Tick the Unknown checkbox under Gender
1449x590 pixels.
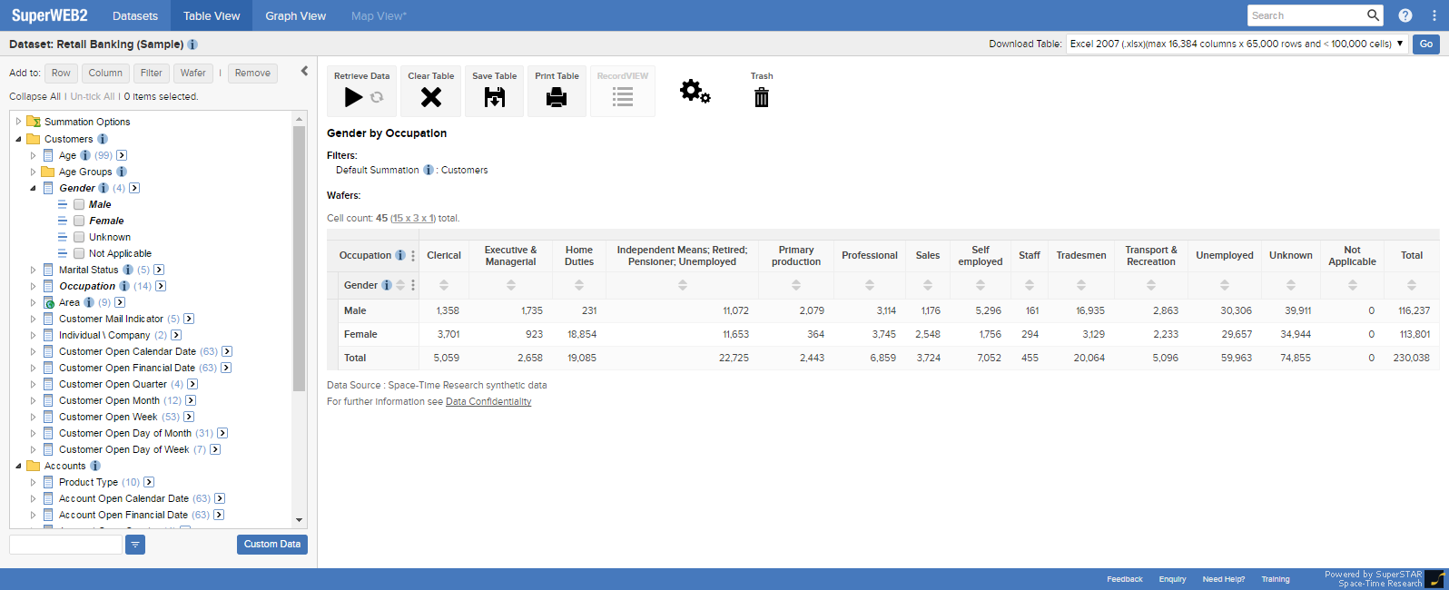click(79, 237)
